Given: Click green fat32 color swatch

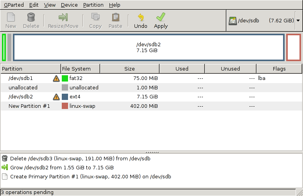Looking at the screenshot, I should [65, 78].
